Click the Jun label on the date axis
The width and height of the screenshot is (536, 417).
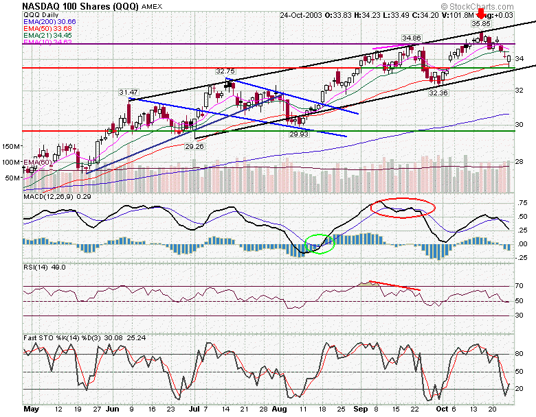point(113,409)
